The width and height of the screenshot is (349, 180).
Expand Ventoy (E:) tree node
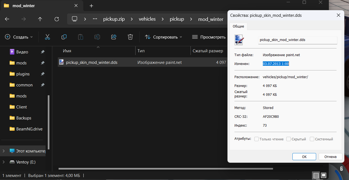[x=4, y=162]
